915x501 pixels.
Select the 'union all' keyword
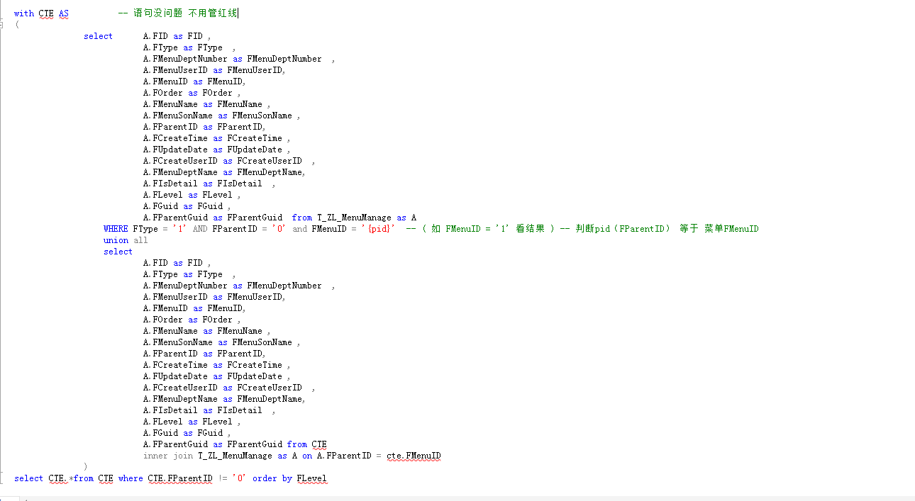tap(126, 240)
